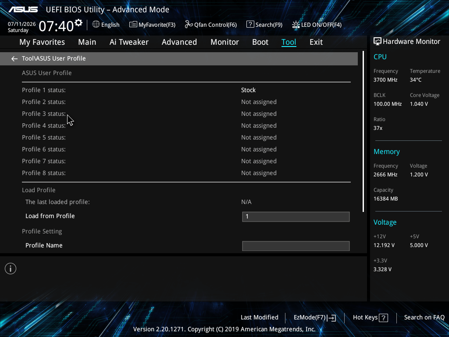This screenshot has width=449, height=337.
Task: Click the Stock status value
Action: click(248, 90)
